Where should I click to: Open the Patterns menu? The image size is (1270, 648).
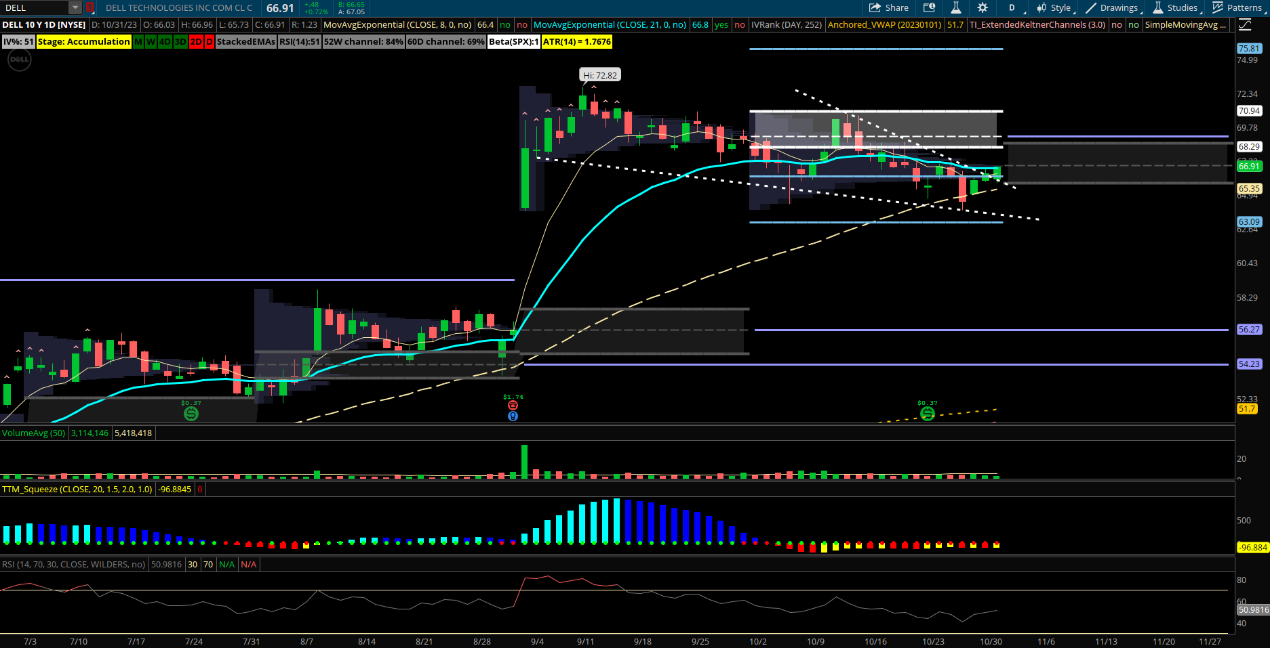pos(1238,8)
